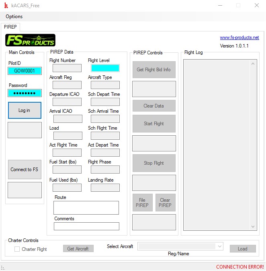This screenshot has height=271, width=266.
Task: Click the Act Flight Time field
Action: tap(67, 153)
